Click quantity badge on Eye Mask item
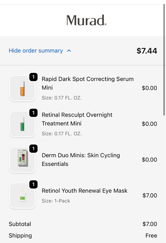 33,184
